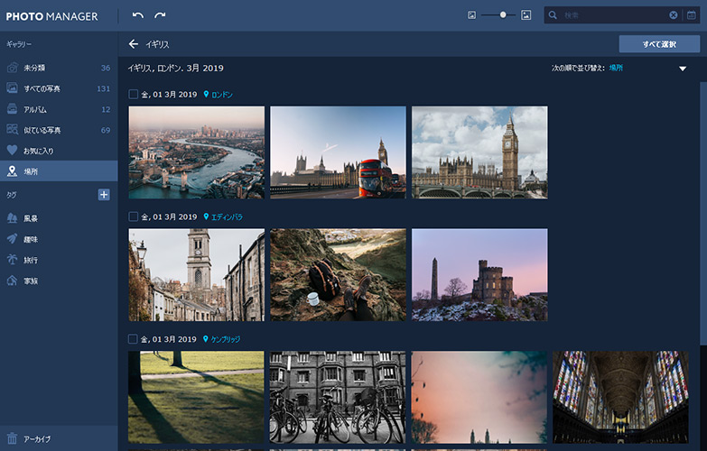Screen dimensions: 707x451
Task: Open the Big Ben clock tower photo
Action: pyautogui.click(x=479, y=152)
